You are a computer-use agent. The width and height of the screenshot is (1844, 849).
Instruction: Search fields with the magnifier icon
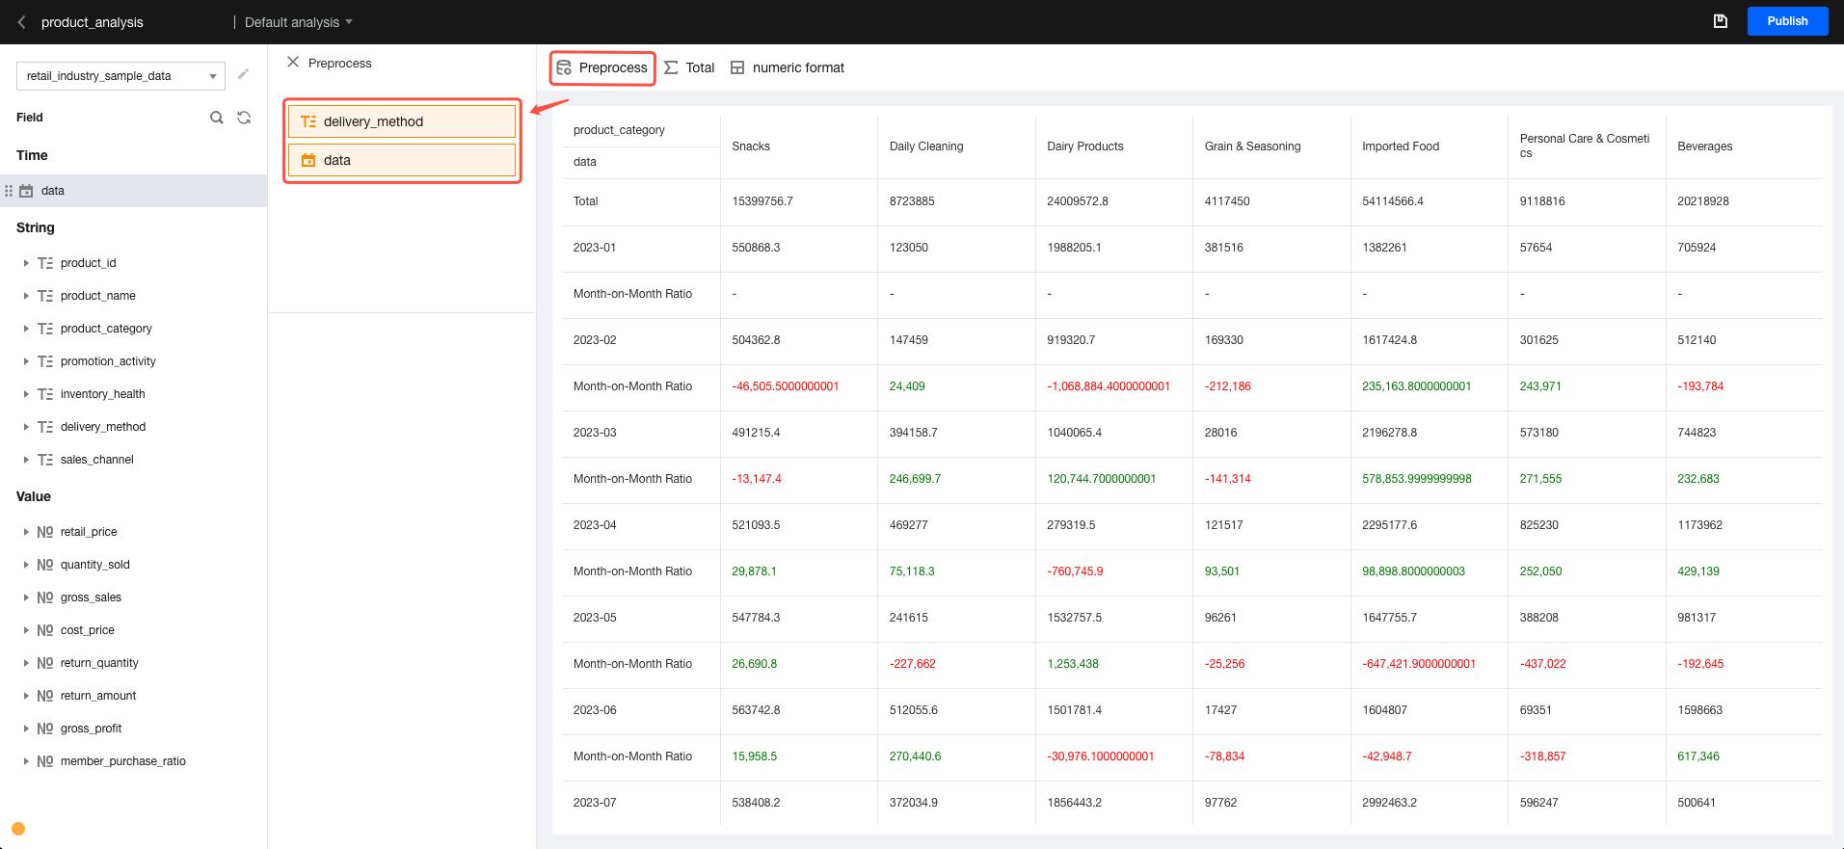pos(217,118)
